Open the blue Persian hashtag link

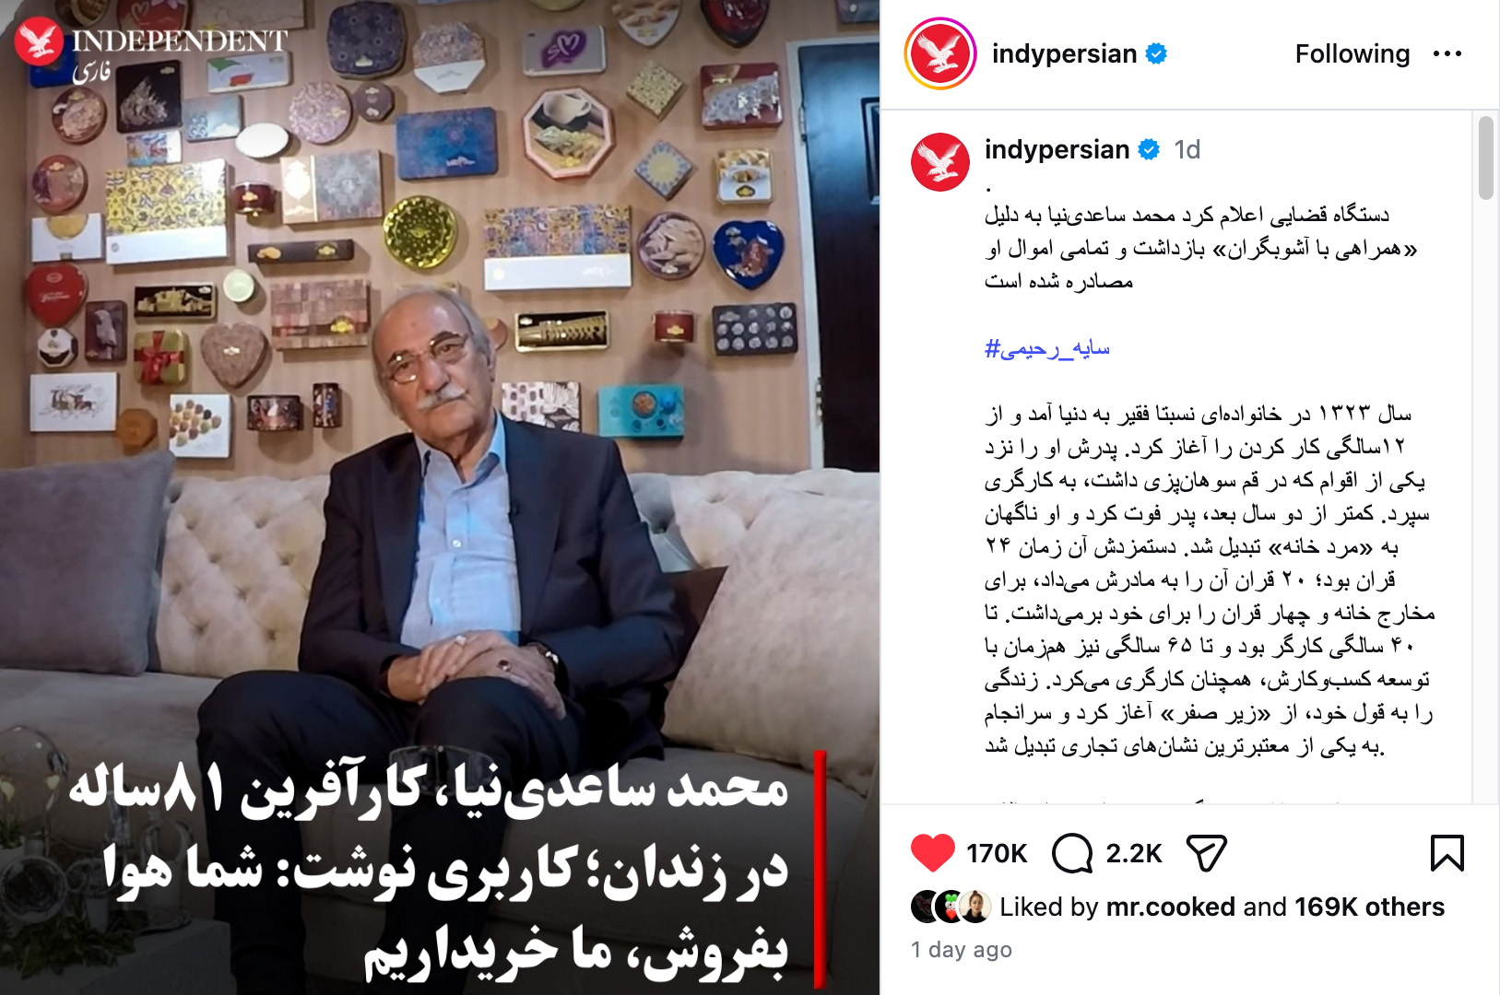pyautogui.click(x=1046, y=349)
